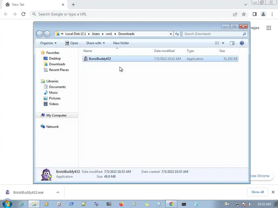Click the search magnifier in Search Downloads
The image size is (278, 208).
pyautogui.click(x=244, y=34)
